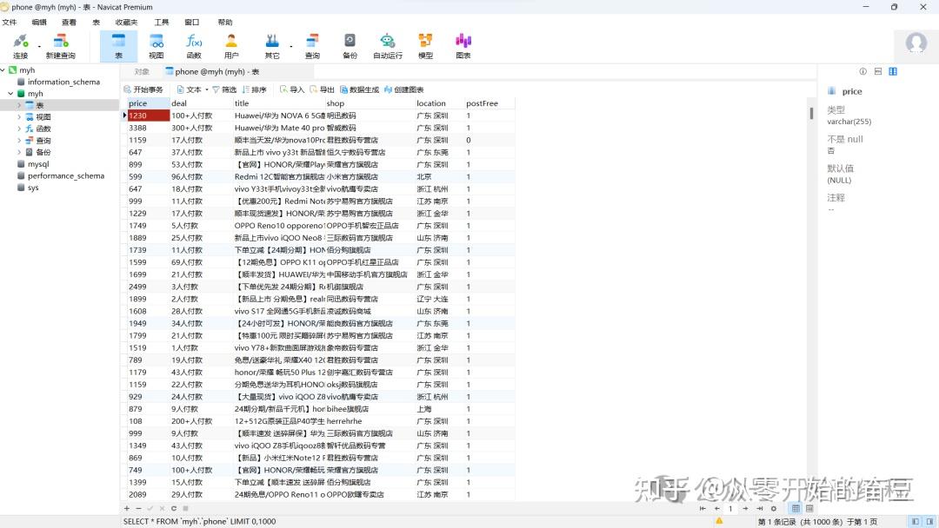Open the 函数 functions toolbar icon
The height and width of the screenshot is (528, 939).
pyautogui.click(x=193, y=46)
